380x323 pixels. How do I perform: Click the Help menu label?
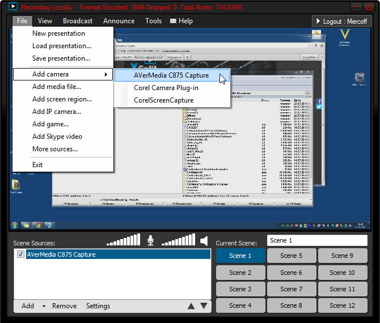pos(185,21)
